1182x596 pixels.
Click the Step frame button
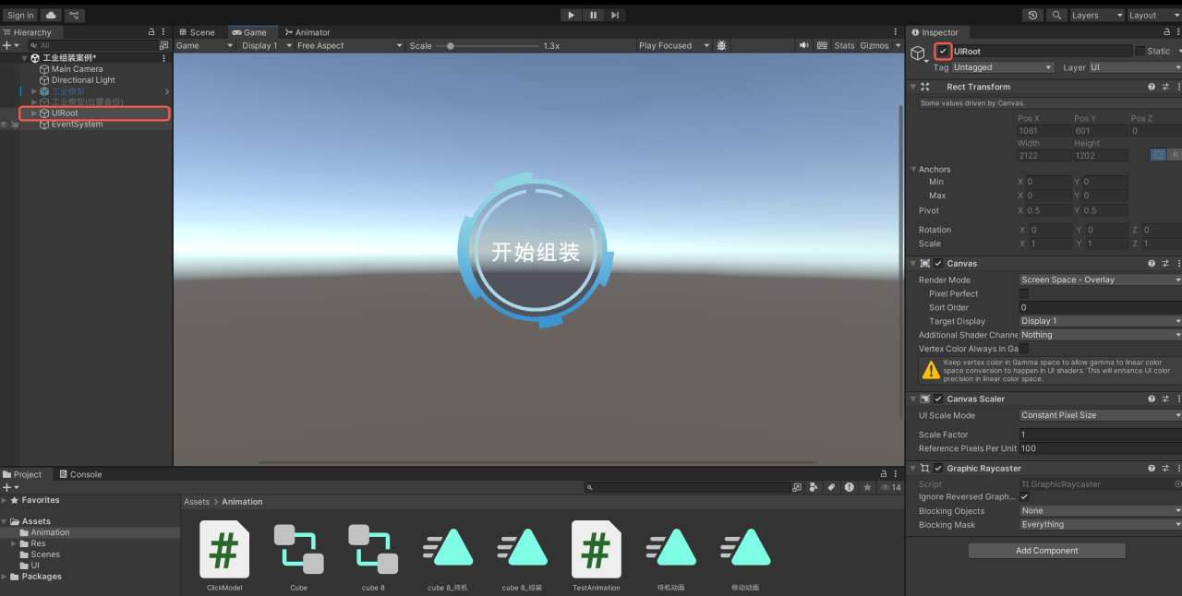click(x=615, y=15)
